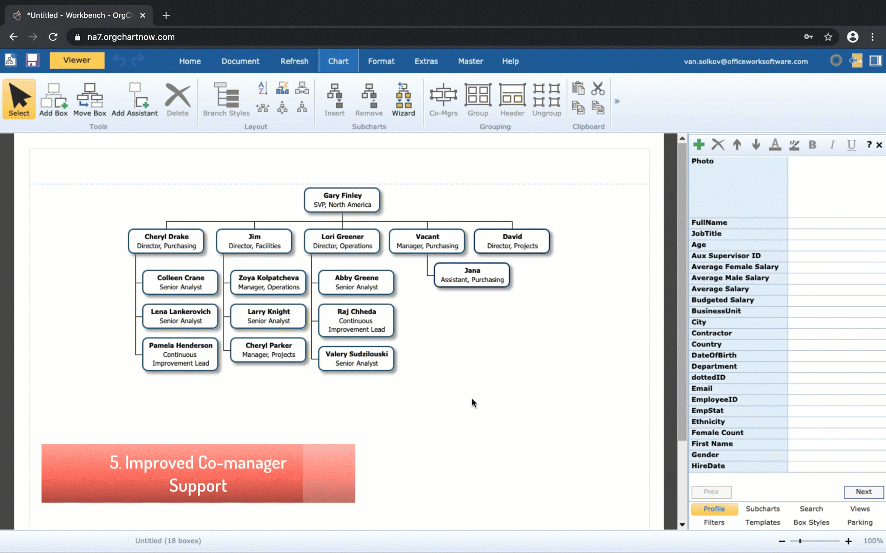This screenshot has height=553, width=886.
Task: Click the zoom in plus button
Action: [x=849, y=541]
